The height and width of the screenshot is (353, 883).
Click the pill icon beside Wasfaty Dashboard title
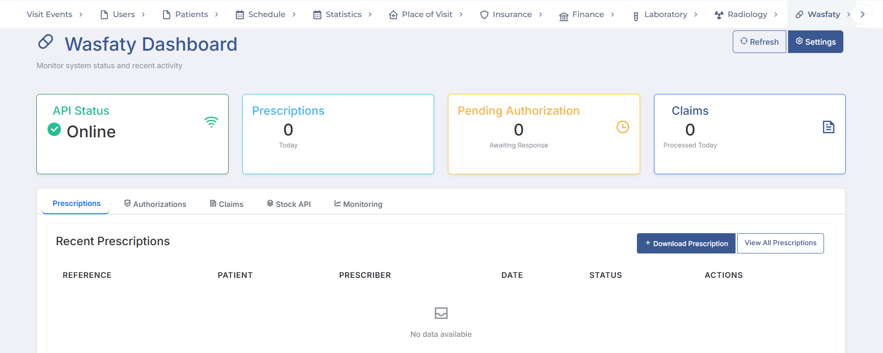pyautogui.click(x=46, y=42)
